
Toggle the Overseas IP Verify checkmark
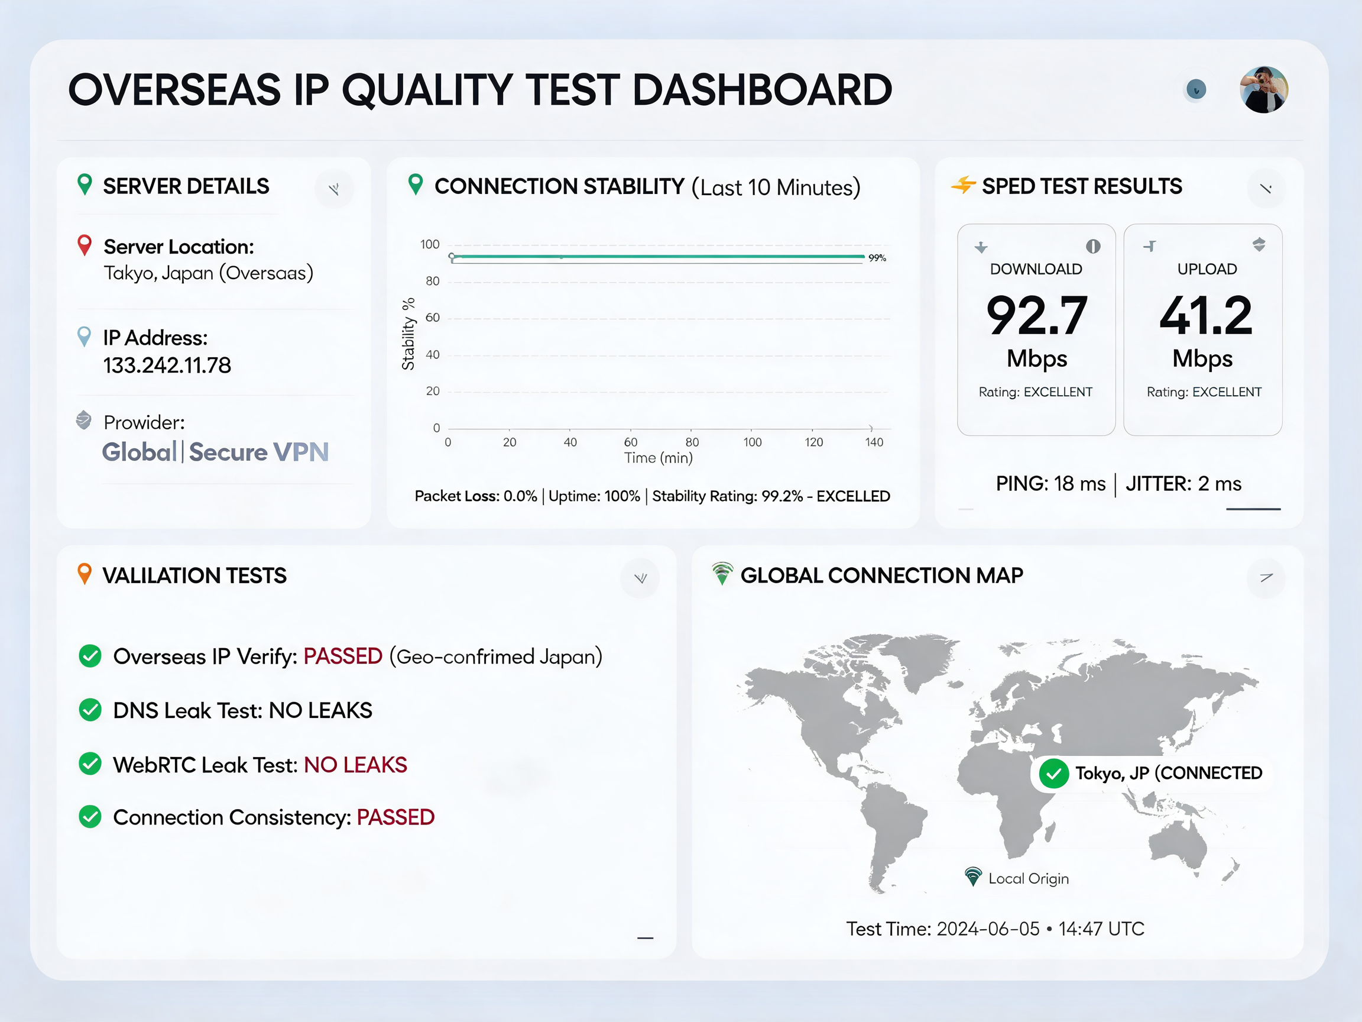[x=90, y=656]
